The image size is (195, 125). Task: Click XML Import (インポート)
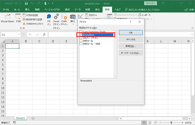(x=145, y=15)
